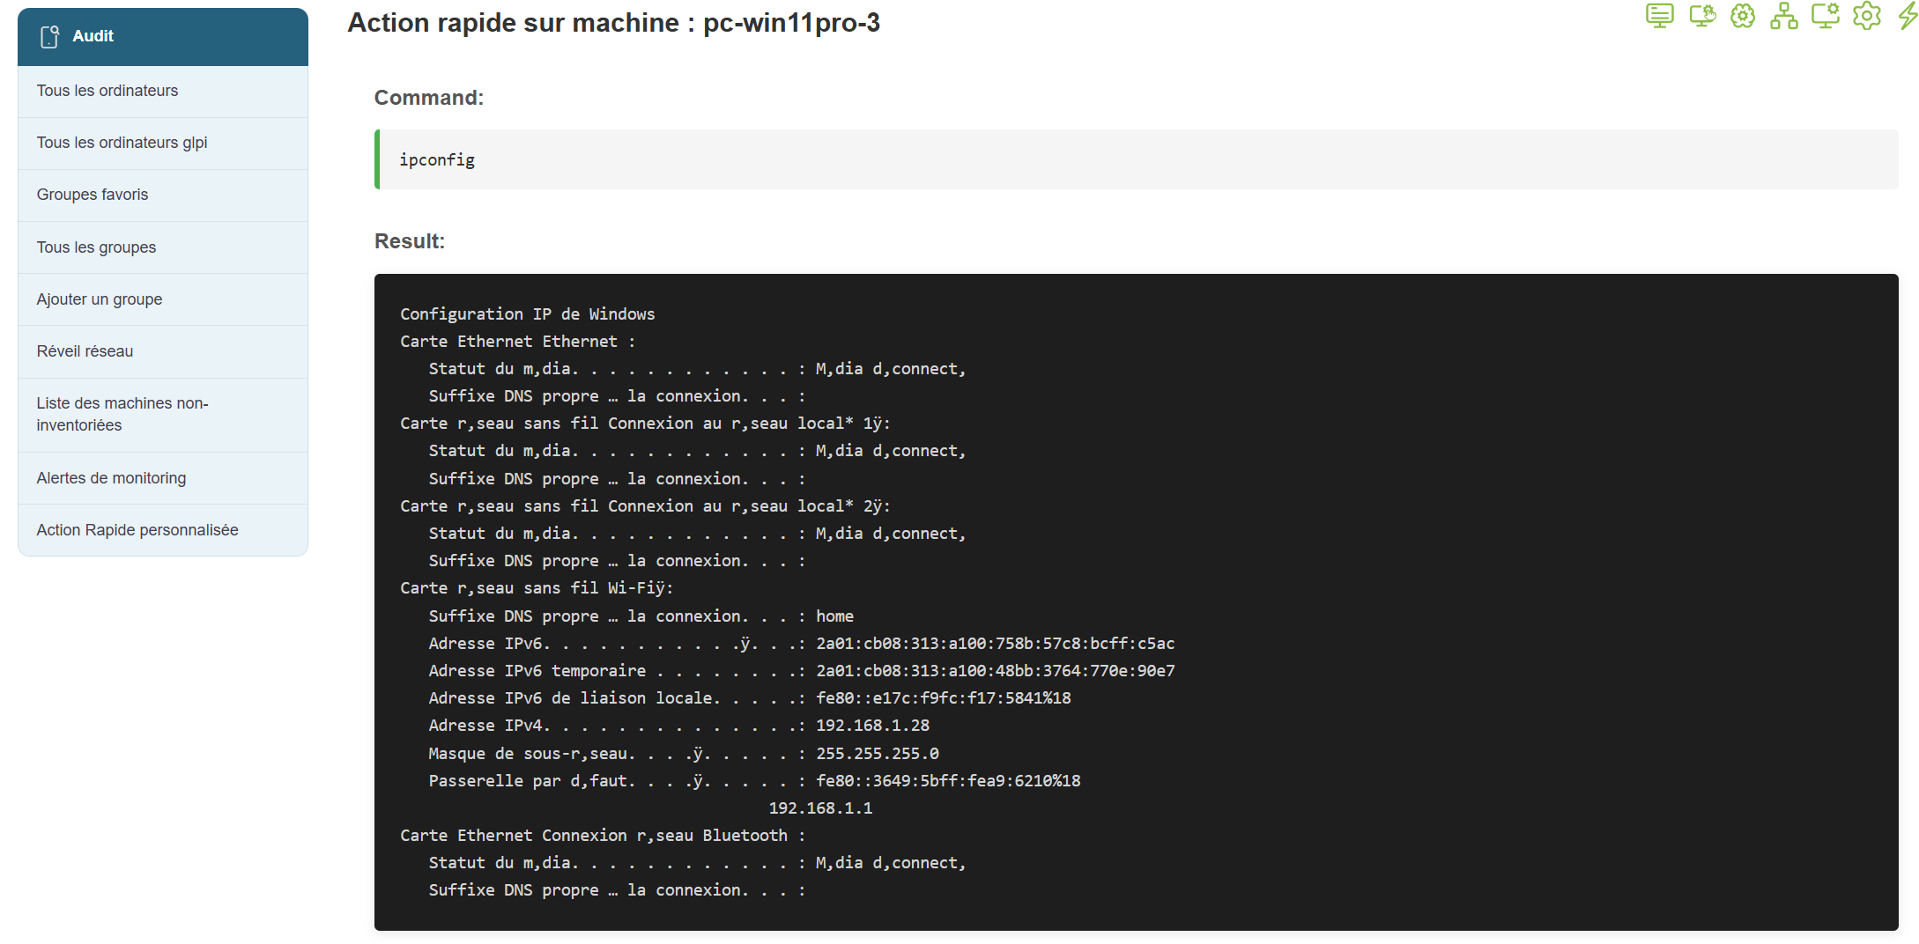Open Réveil réseau
Screen dimensions: 1919x944
[85, 351]
